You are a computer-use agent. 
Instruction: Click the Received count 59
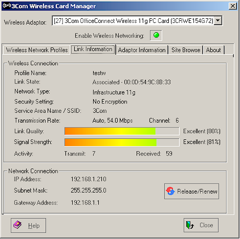click(169, 153)
